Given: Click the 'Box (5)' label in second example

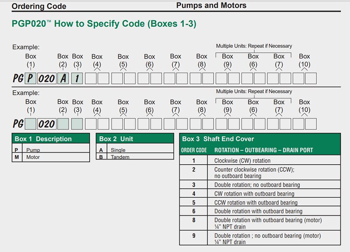Looking at the screenshot, I should (123, 106).
